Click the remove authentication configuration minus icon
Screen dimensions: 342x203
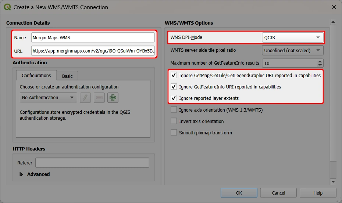point(99,98)
